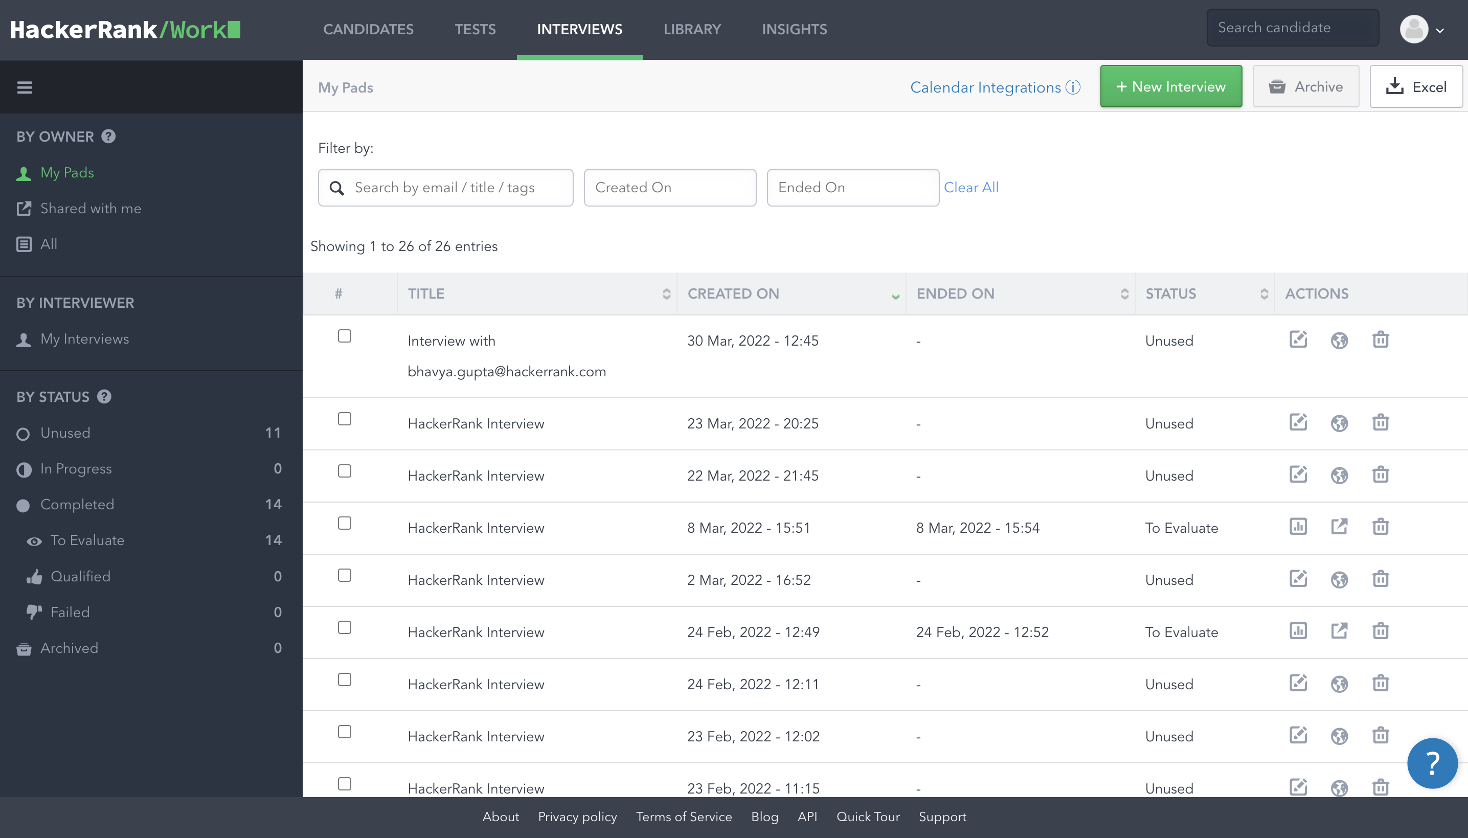This screenshot has width=1468, height=838.
Task: Click help icon next to BY OWNER
Action: pos(108,137)
